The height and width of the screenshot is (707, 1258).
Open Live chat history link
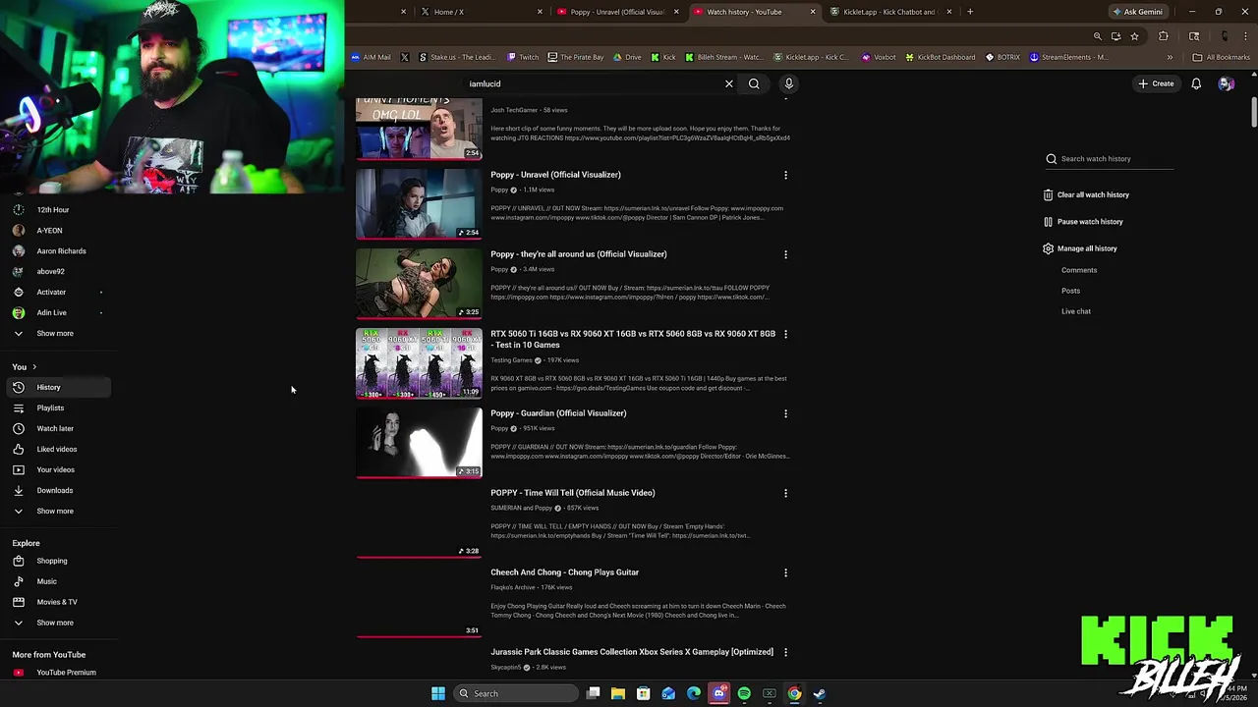1076,311
